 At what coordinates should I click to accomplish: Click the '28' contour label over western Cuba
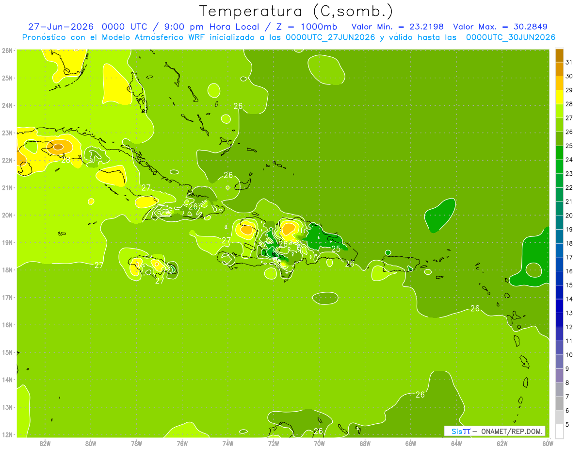point(65,160)
